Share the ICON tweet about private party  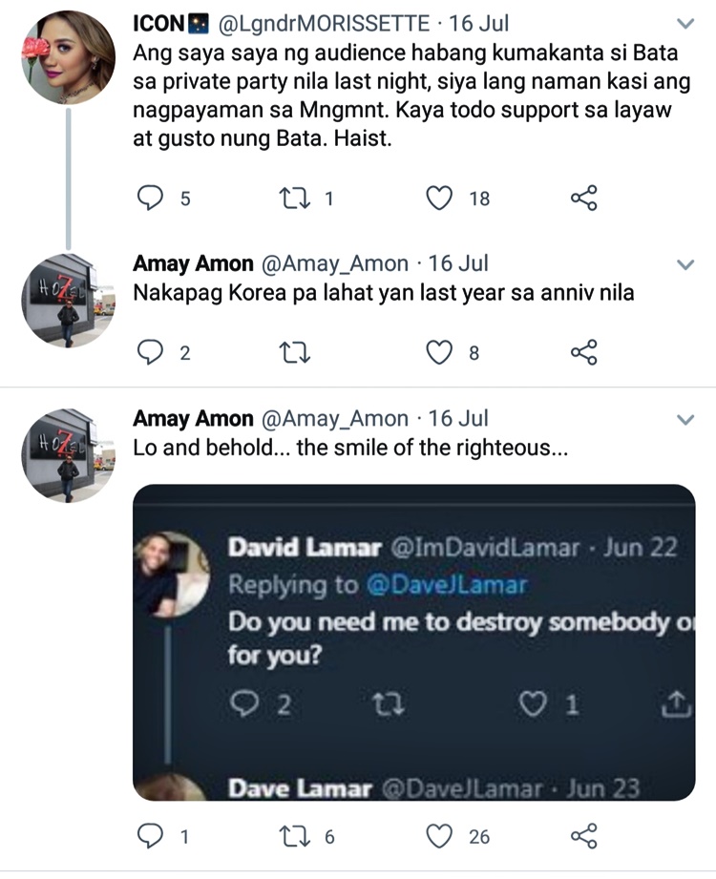(583, 198)
